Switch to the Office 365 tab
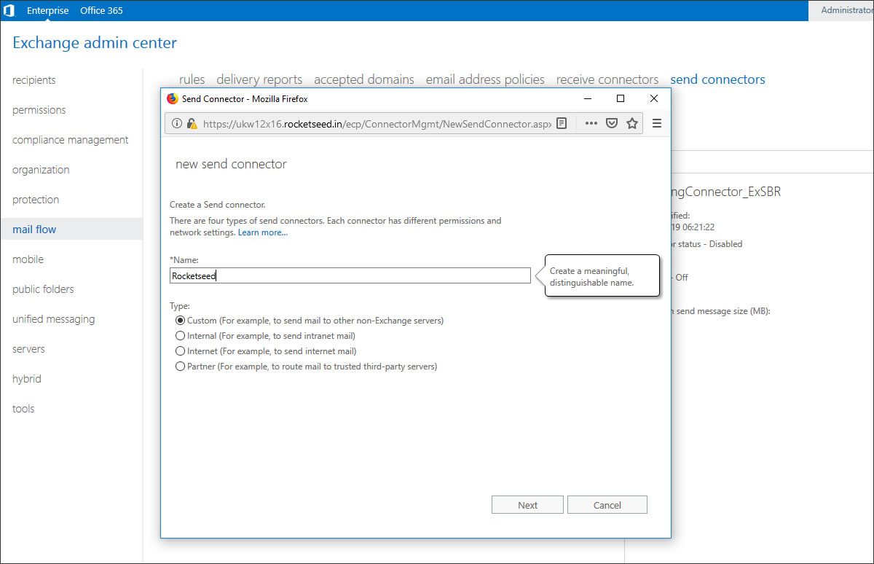Screen dimensions: 874x564 (x=101, y=10)
